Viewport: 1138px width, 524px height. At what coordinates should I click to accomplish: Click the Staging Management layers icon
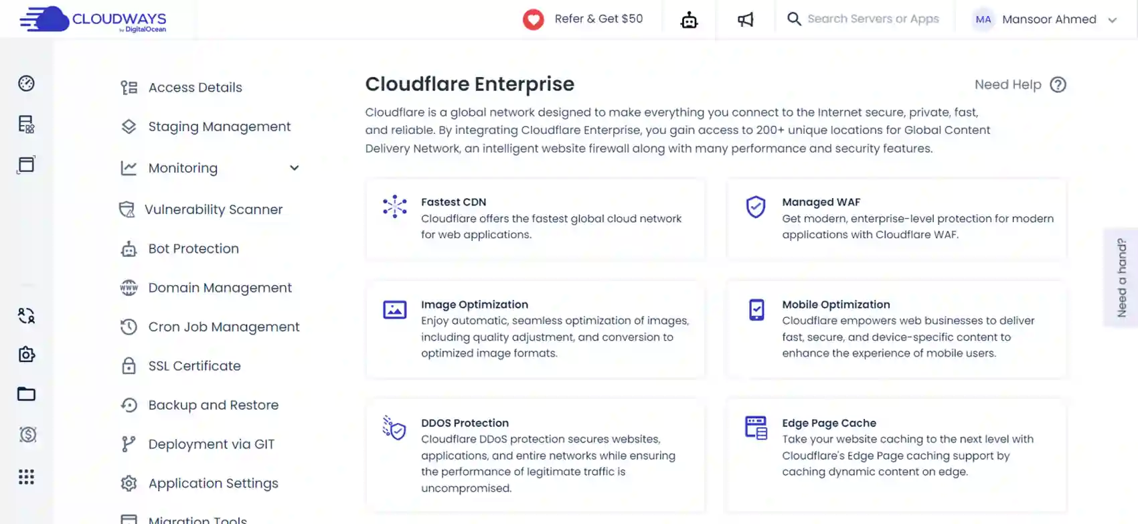(x=129, y=126)
